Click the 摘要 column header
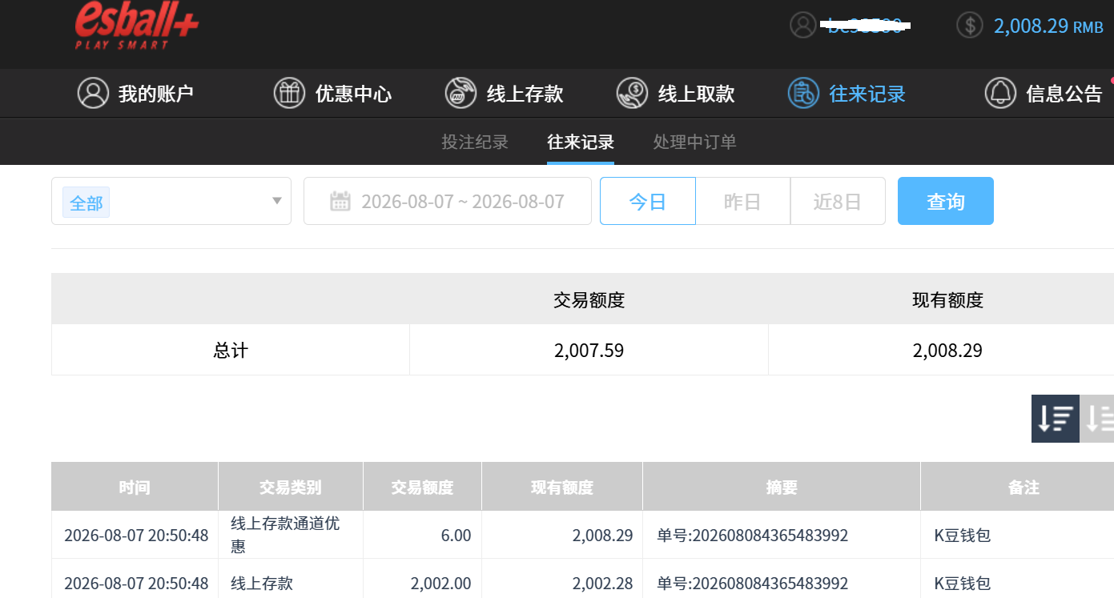This screenshot has height=598, width=1114. [x=782, y=487]
